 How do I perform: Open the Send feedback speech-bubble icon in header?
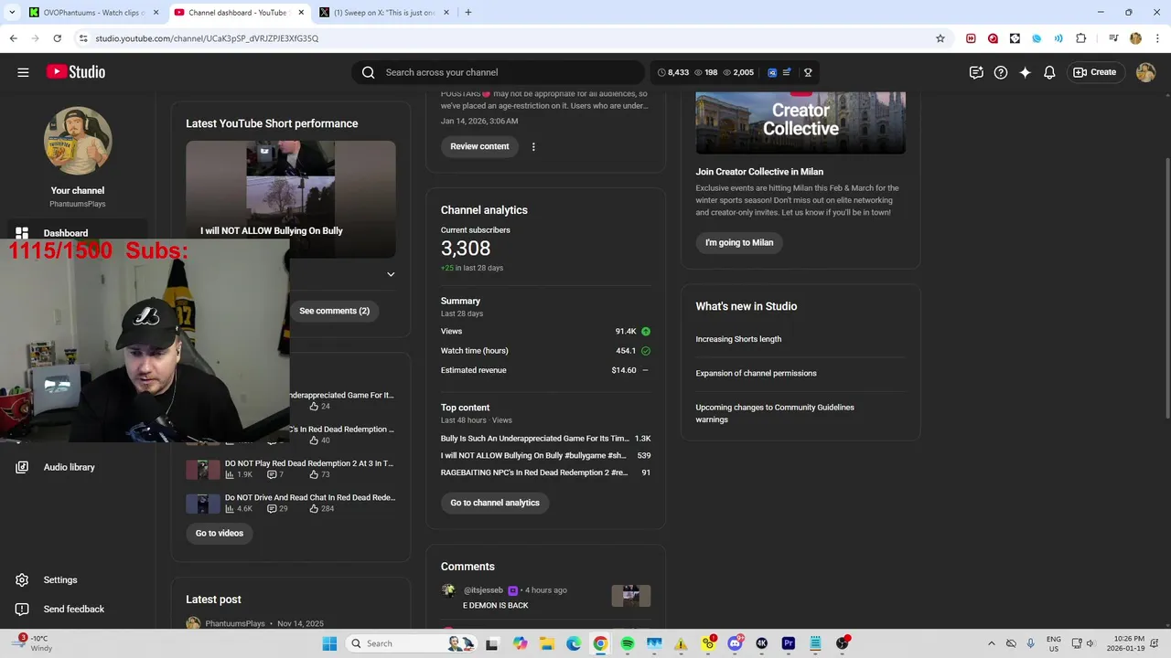(976, 72)
